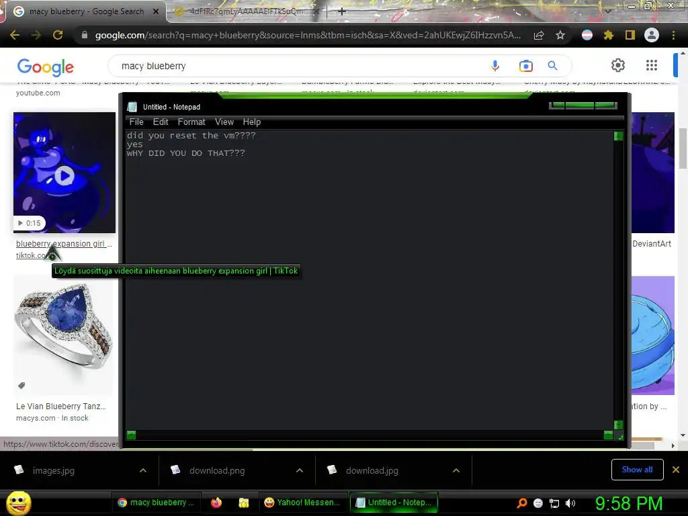Screen dimensions: 688x516
Task: Switch to the second Chrome tab
Action: point(246,11)
